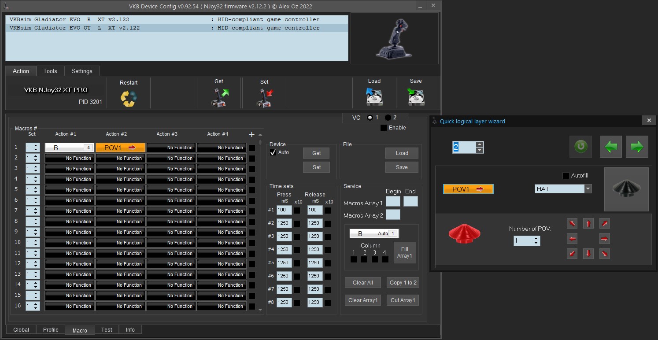Click the Device Set button
658x340 pixels.
(x=316, y=167)
